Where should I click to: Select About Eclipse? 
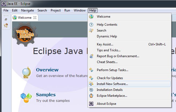tap(129, 104)
